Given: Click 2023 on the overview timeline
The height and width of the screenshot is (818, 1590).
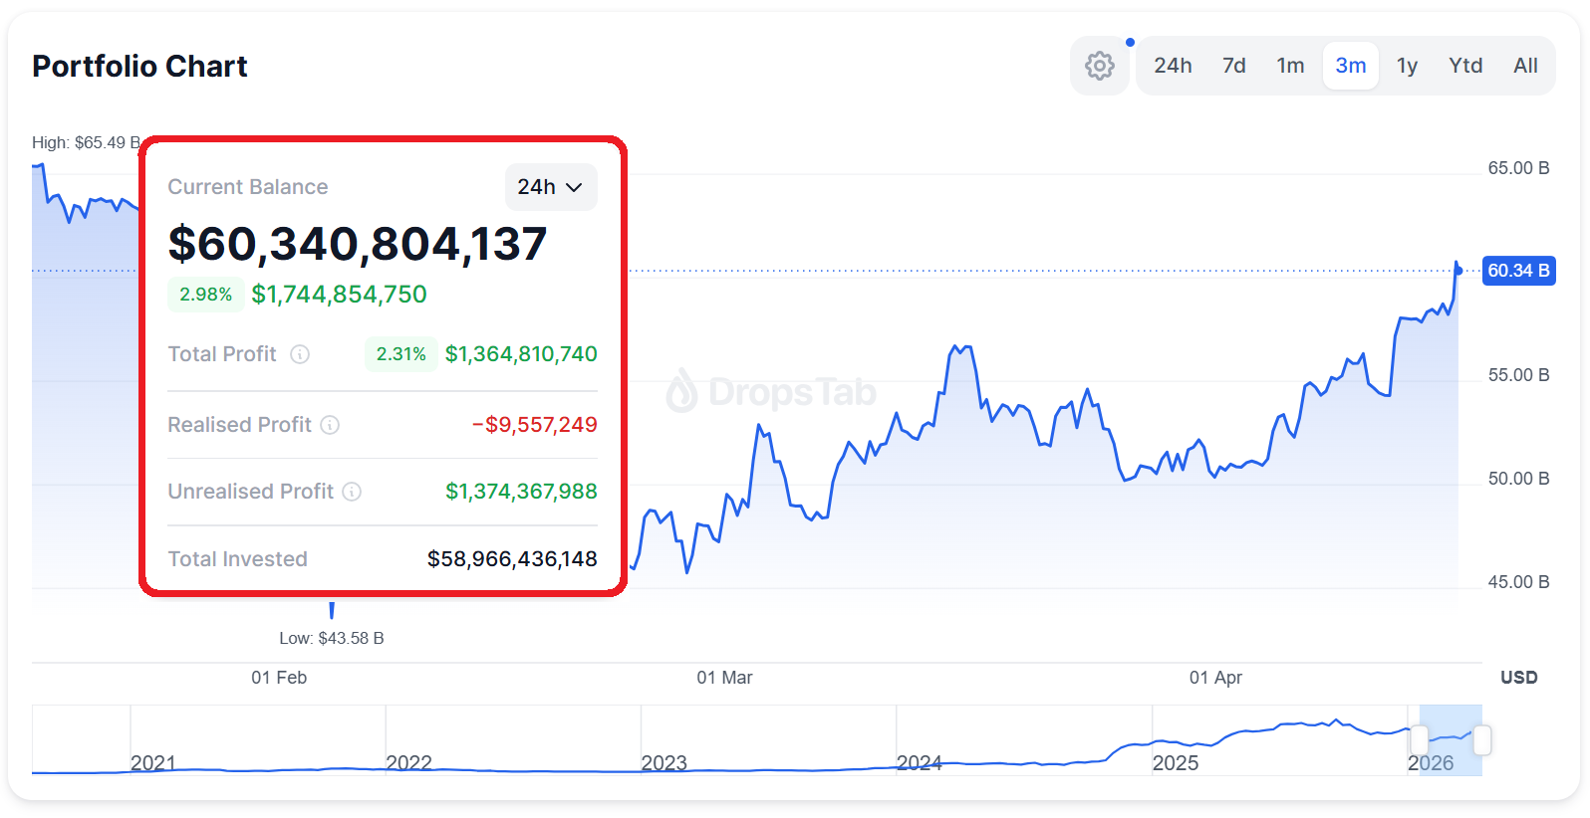Looking at the screenshot, I should pos(664,762).
